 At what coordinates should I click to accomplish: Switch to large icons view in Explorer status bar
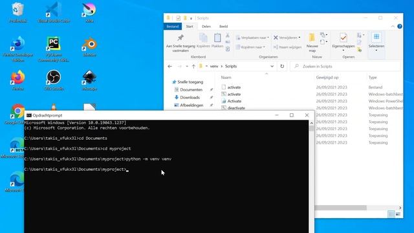398,214
